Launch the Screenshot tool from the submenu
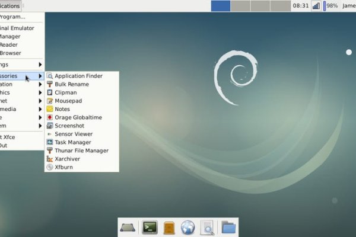Viewport: 356px width, 237px height. pyautogui.click(x=69, y=126)
